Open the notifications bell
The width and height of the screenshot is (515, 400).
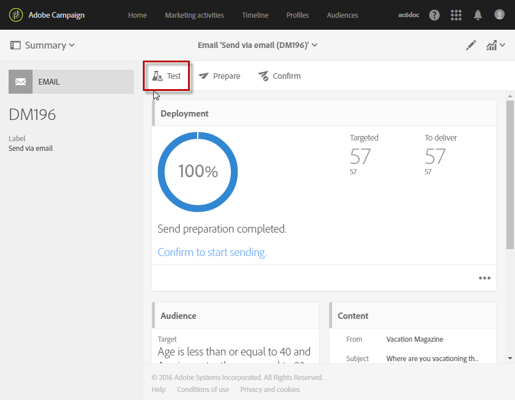(478, 15)
